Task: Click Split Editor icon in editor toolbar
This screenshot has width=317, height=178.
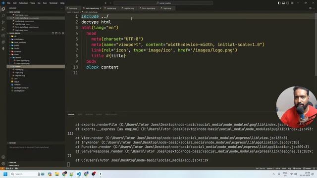Action: 310,8
